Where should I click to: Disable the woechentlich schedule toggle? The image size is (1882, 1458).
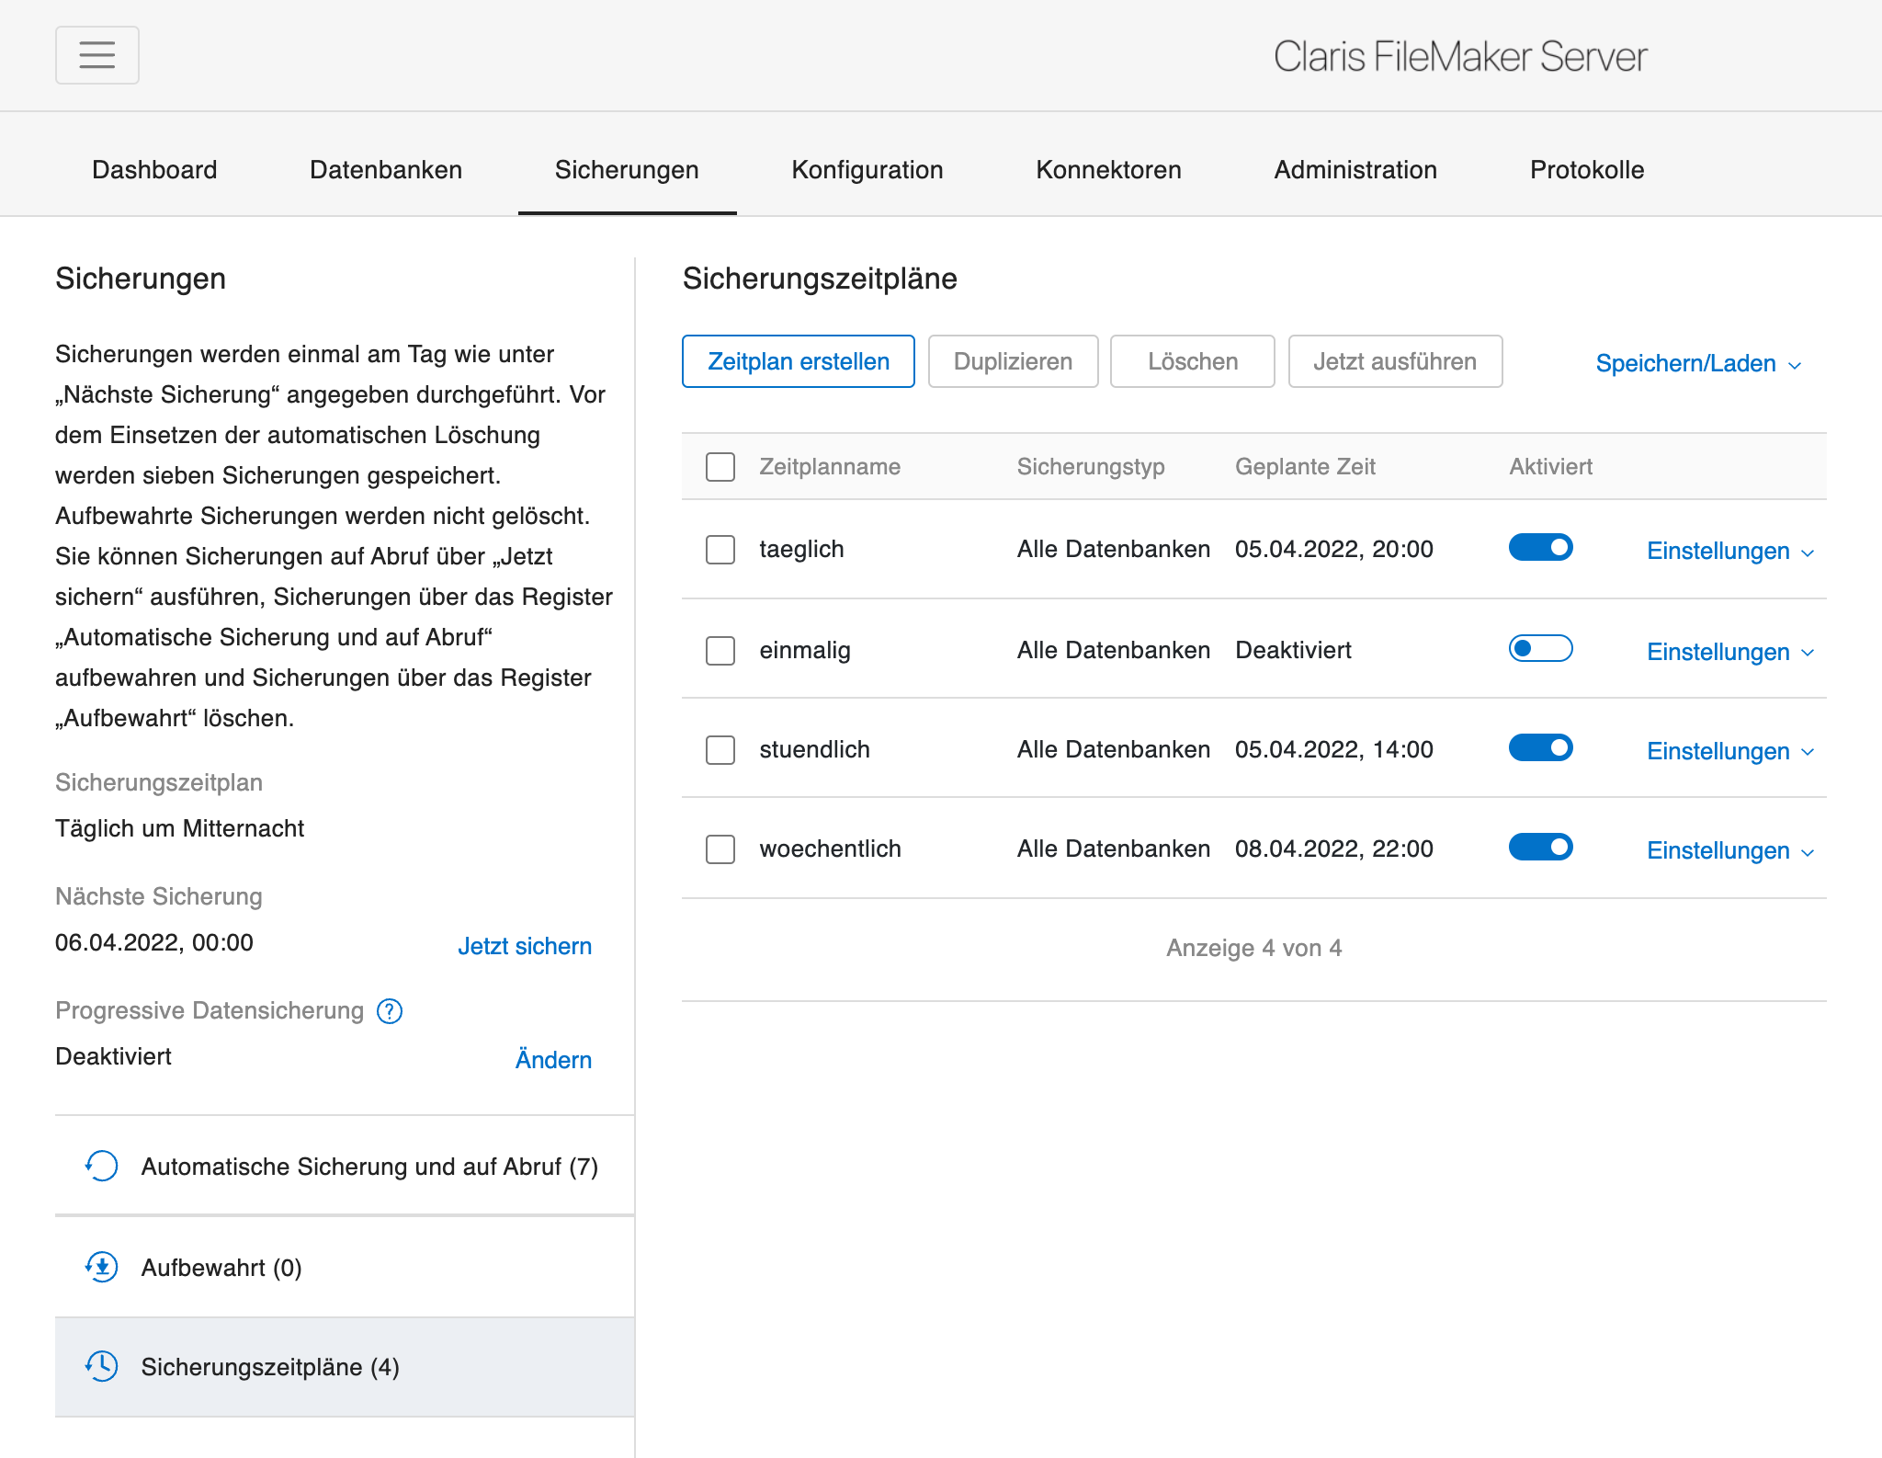[1541, 848]
